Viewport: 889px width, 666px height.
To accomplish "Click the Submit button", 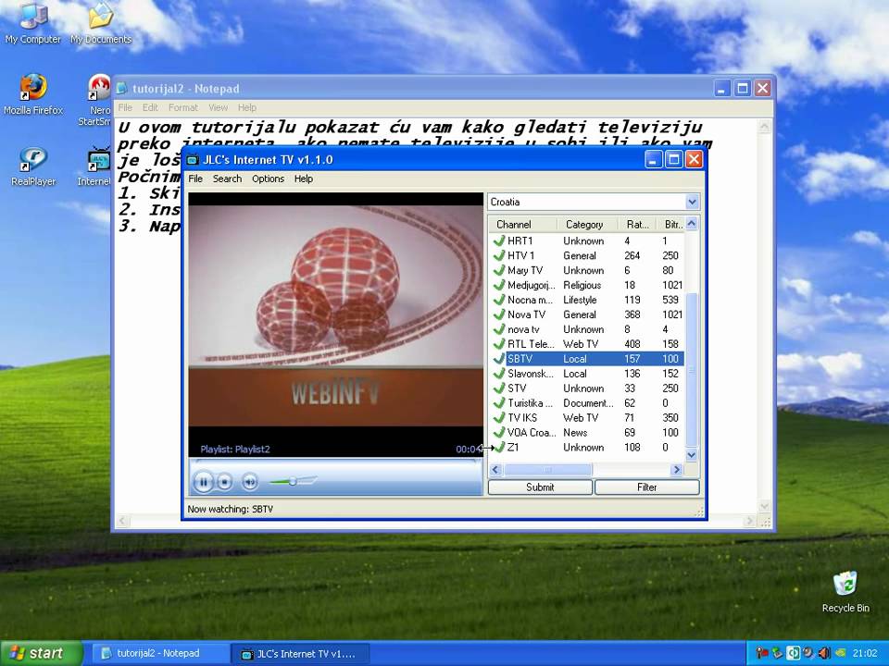I will click(540, 487).
